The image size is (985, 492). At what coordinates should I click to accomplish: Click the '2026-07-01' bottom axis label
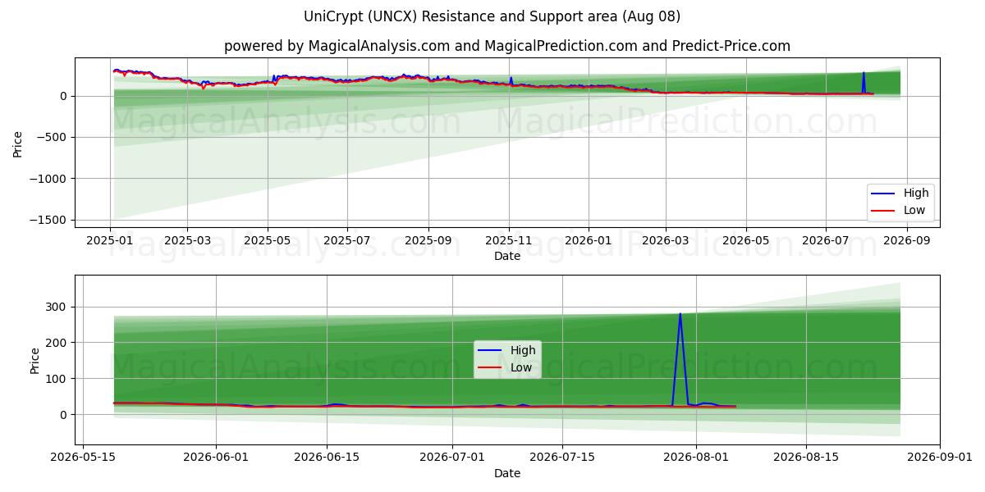coord(452,458)
